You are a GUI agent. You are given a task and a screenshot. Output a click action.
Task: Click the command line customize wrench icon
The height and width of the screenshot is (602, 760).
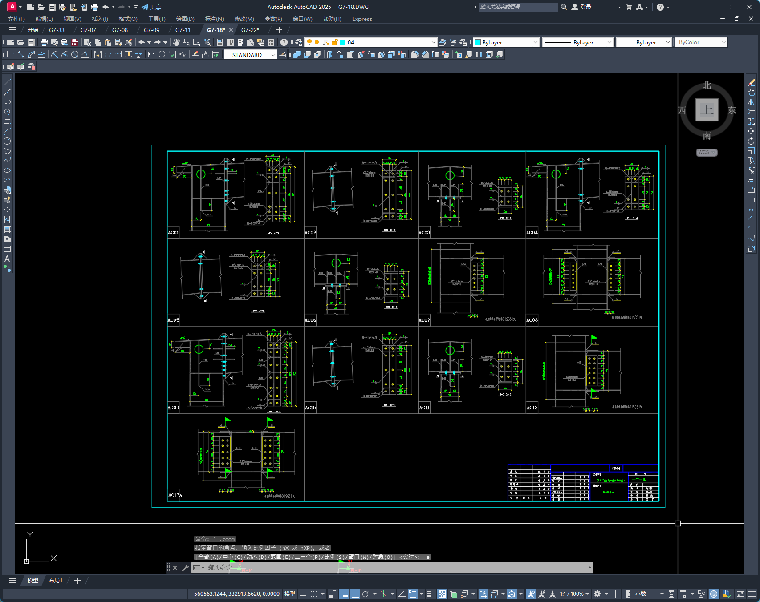pyautogui.click(x=185, y=567)
